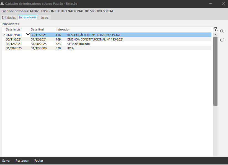Switch to the Entidades tab
Viewport: 228px width, 165px height.
9,17
